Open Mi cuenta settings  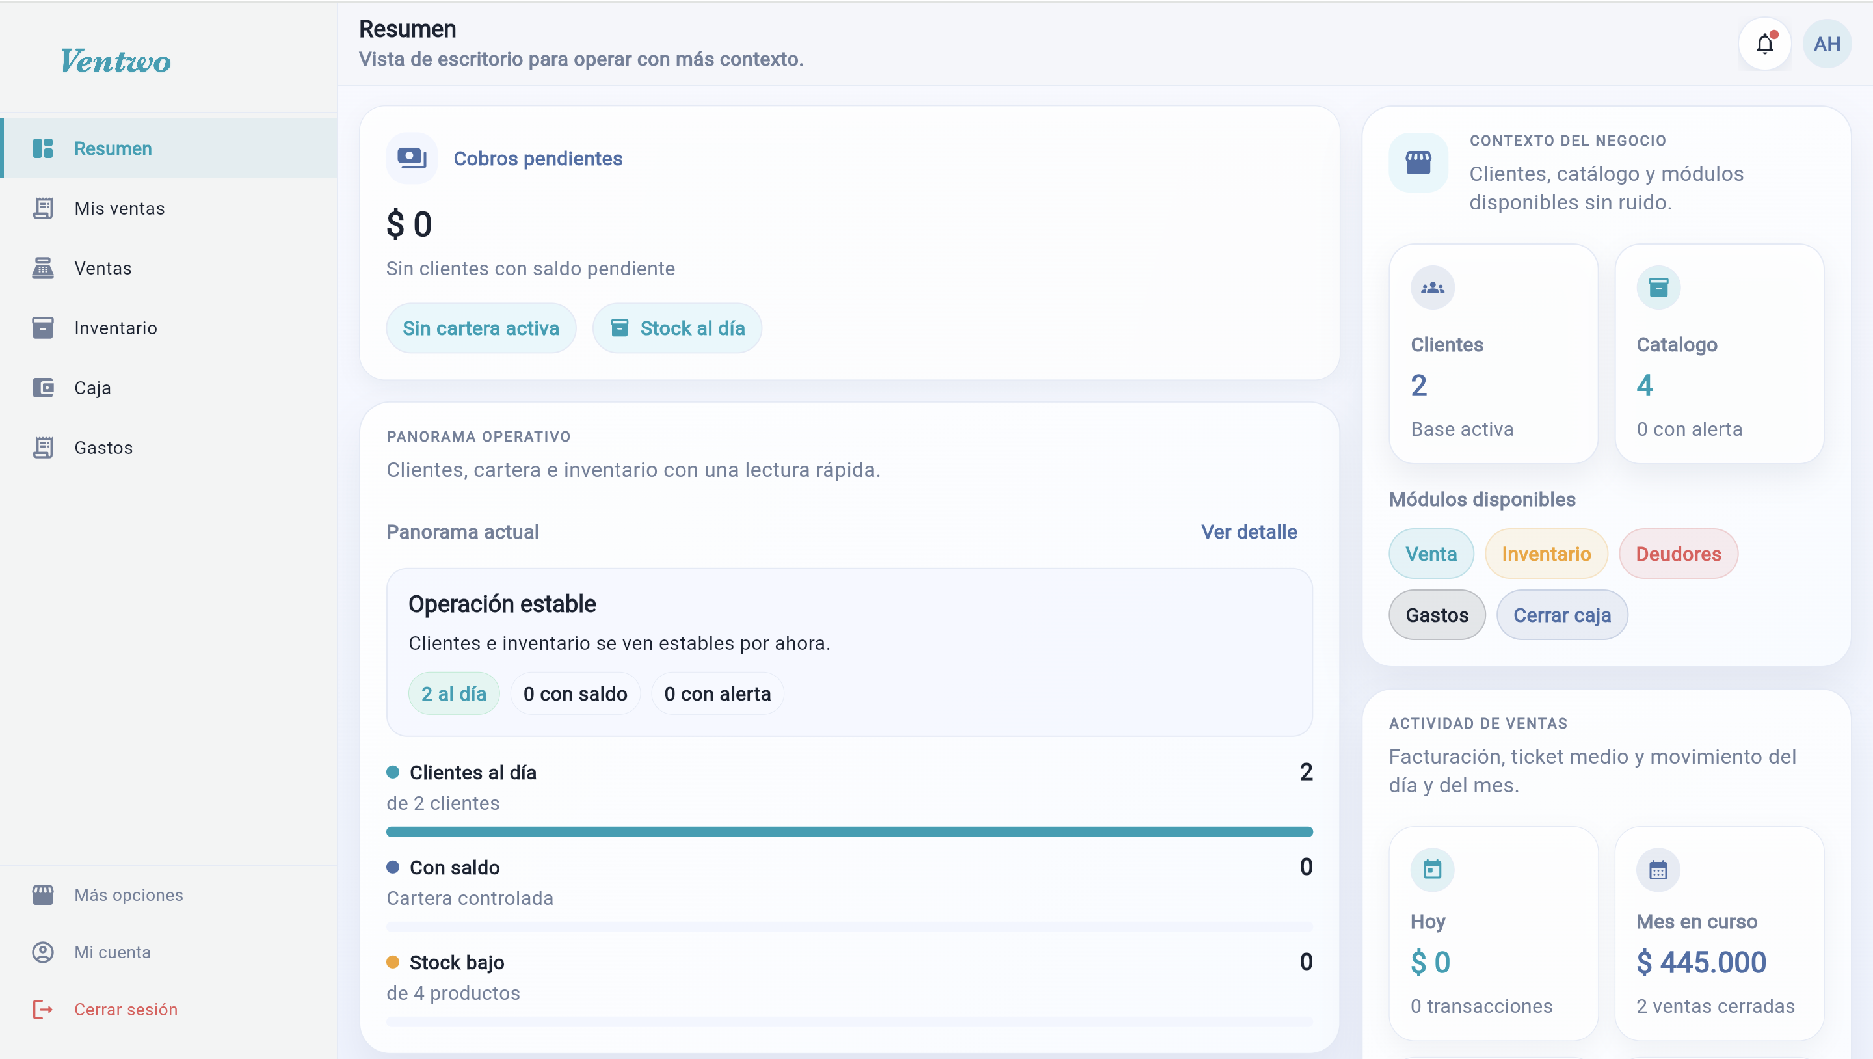coord(112,952)
